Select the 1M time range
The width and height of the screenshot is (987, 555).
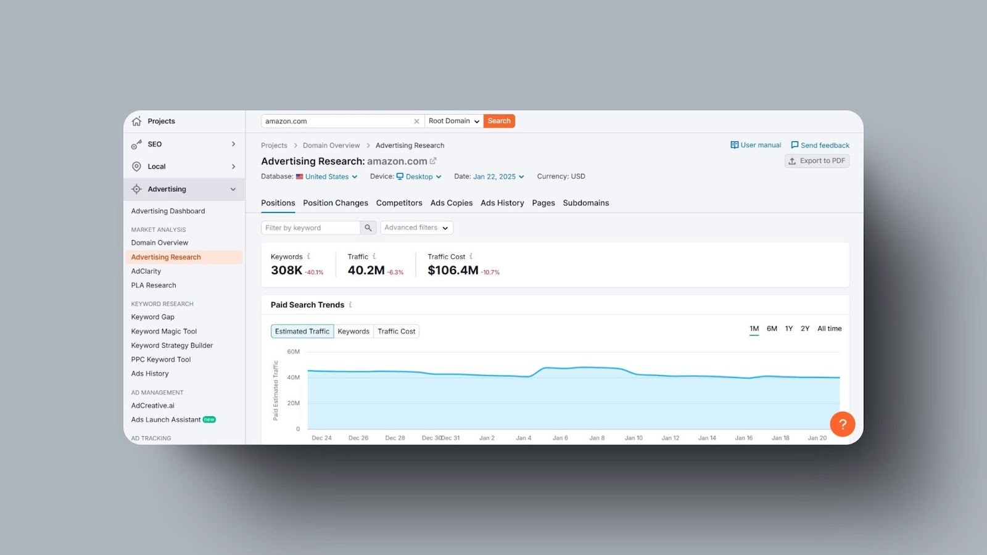point(754,329)
